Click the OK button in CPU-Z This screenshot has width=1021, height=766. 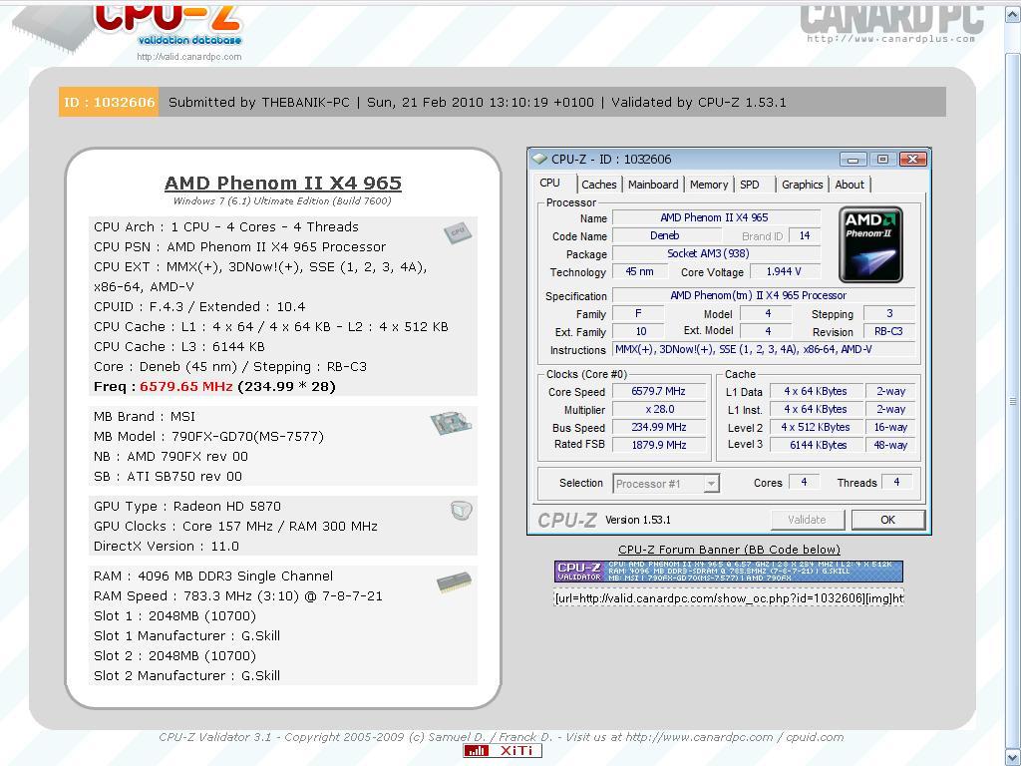(x=887, y=520)
